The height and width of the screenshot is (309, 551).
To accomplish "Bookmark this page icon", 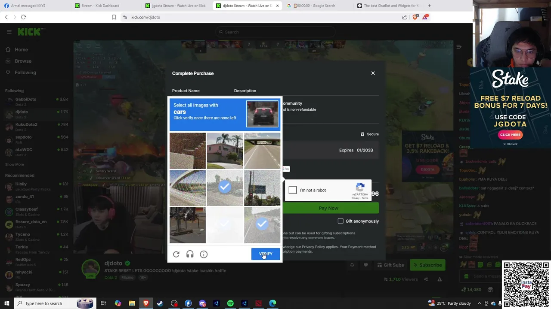I will pos(114,17).
